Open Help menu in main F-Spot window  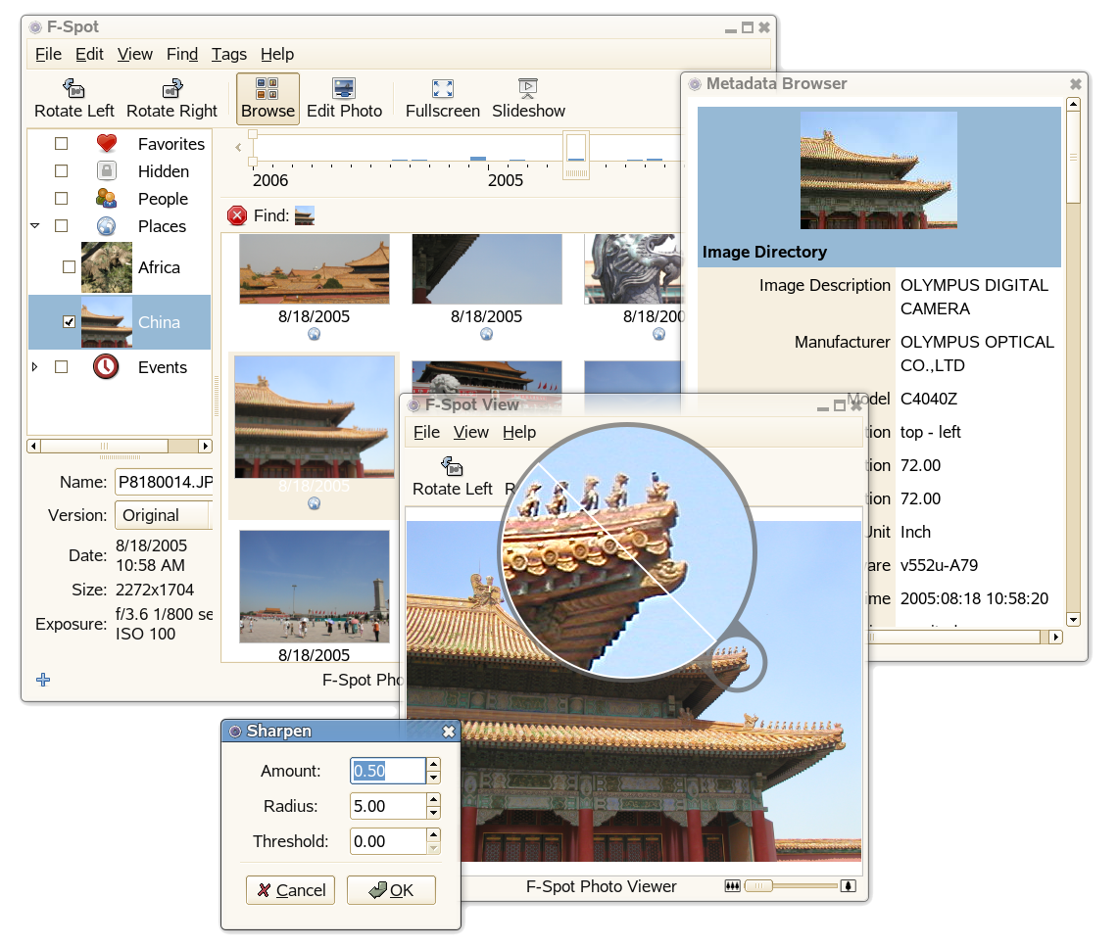pos(277,54)
